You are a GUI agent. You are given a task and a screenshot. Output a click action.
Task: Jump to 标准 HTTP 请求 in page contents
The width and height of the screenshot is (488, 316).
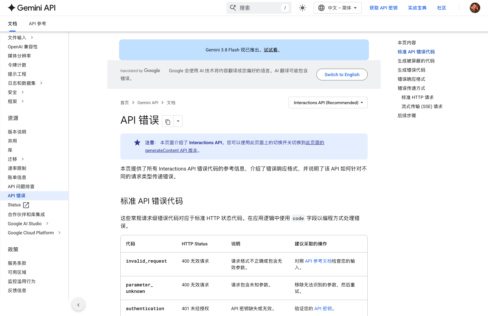point(417,97)
